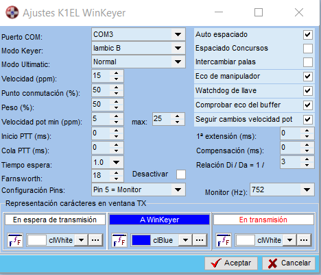Screen dimensions: 321x275
Task: Decrease Farnsworth value with down arrow
Action: [x=117, y=179]
